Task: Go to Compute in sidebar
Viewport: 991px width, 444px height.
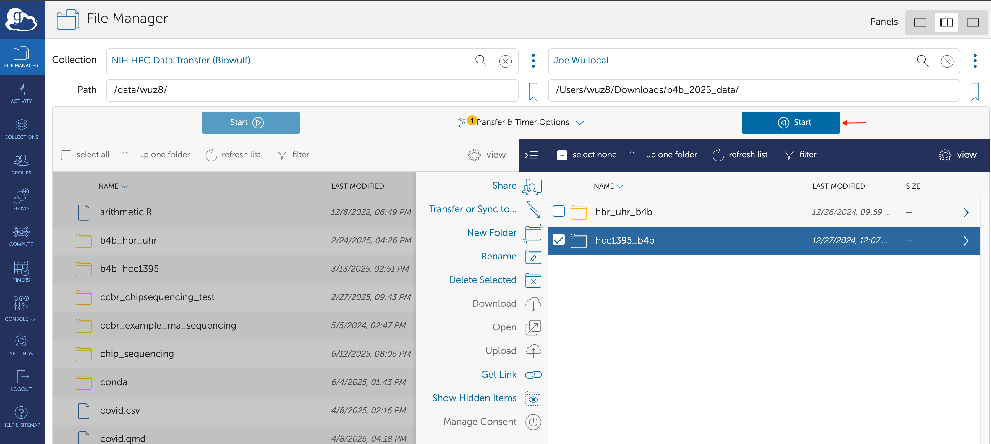Action: (21, 236)
